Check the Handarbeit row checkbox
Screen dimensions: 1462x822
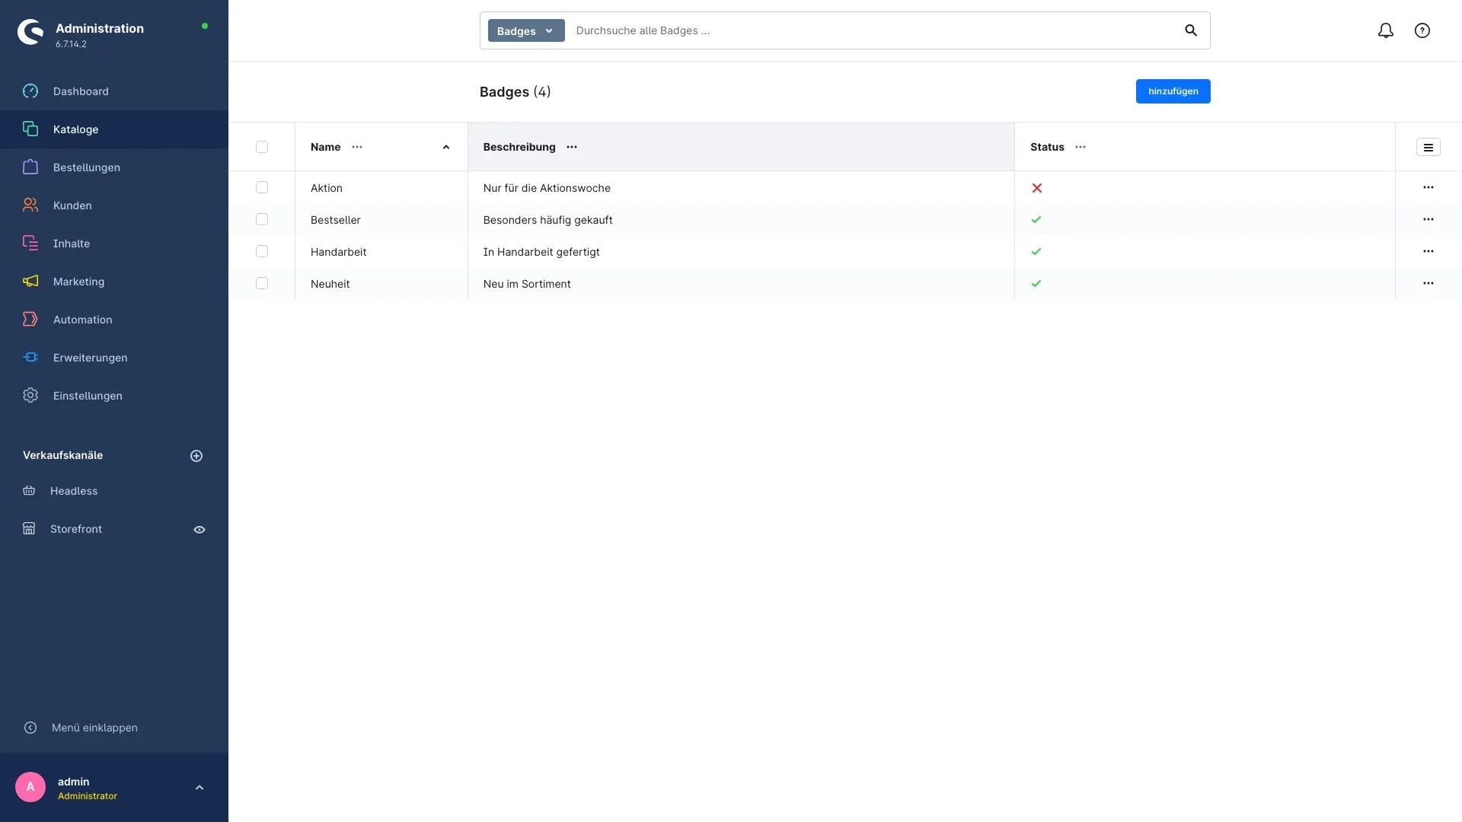(x=262, y=251)
